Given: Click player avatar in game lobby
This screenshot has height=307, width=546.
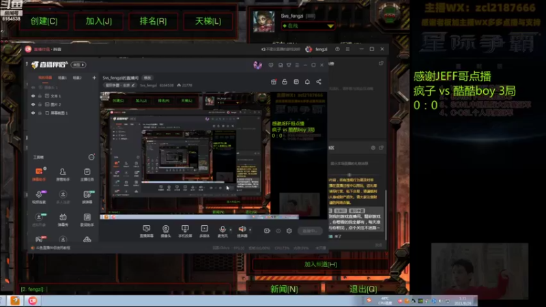Looking at the screenshot, I should (x=263, y=22).
